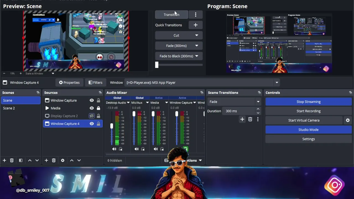
Task: Remove the selected scene
Action: click(x=12, y=160)
